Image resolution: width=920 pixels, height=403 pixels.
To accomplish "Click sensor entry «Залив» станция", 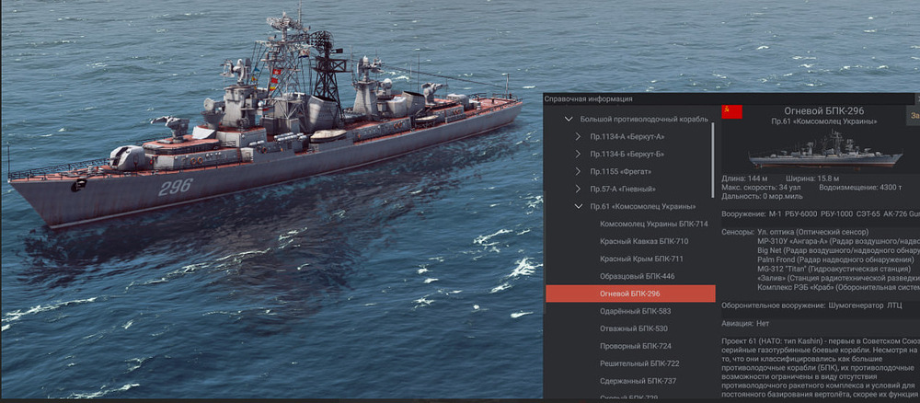I will coord(838,278).
